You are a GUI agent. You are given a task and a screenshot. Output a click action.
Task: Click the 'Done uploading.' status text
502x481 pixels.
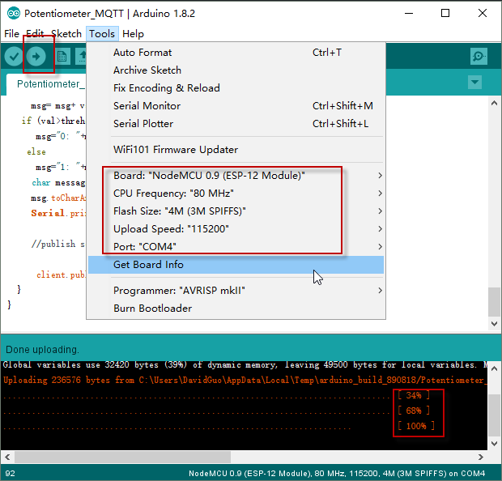(x=42, y=349)
